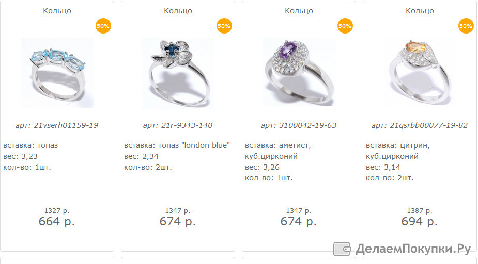This screenshot has width=478, height=264.
Task: Click the 694 р. price
Action: (x=420, y=221)
